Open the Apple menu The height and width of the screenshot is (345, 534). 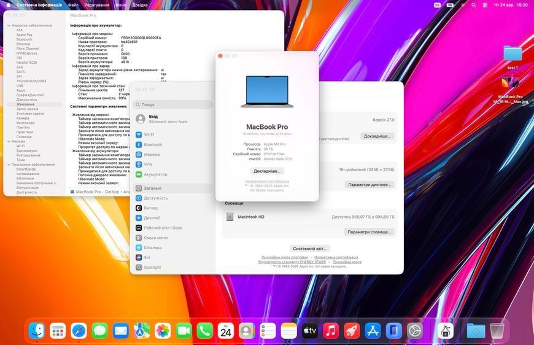point(8,5)
